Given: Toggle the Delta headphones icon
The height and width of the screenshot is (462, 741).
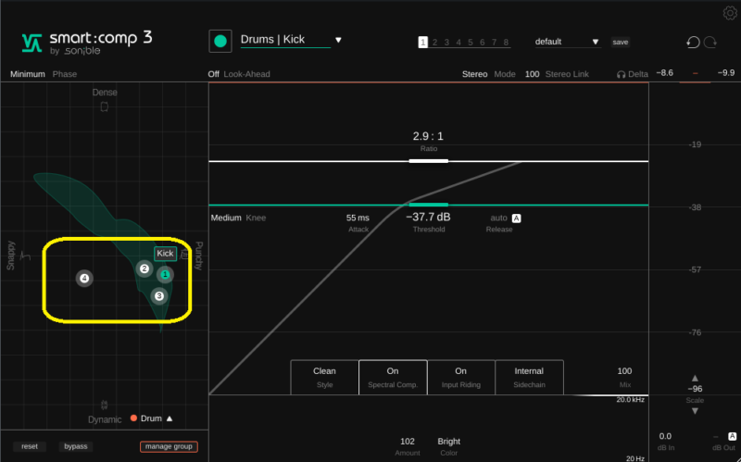Looking at the screenshot, I should click(622, 74).
